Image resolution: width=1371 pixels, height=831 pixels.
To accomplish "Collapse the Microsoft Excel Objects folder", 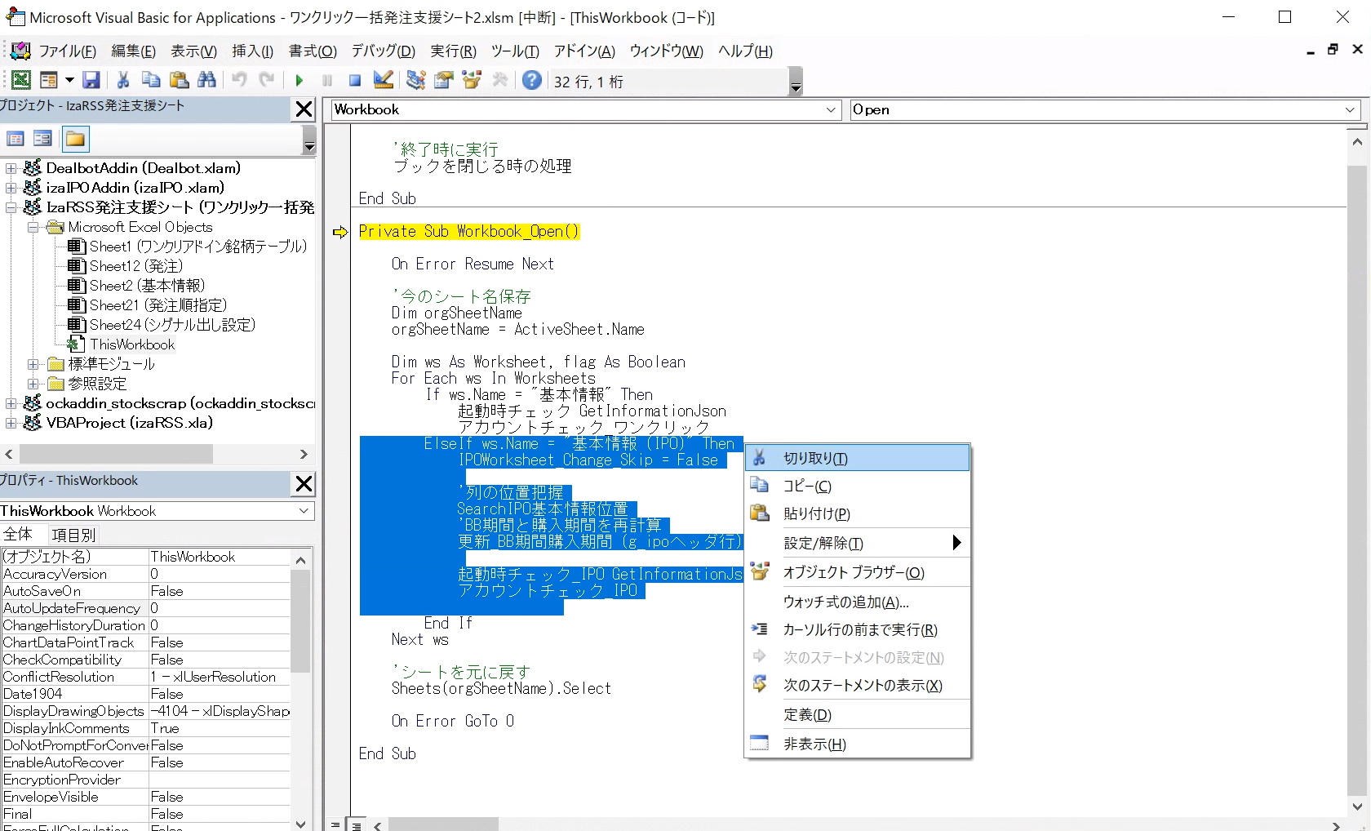I will (33, 227).
